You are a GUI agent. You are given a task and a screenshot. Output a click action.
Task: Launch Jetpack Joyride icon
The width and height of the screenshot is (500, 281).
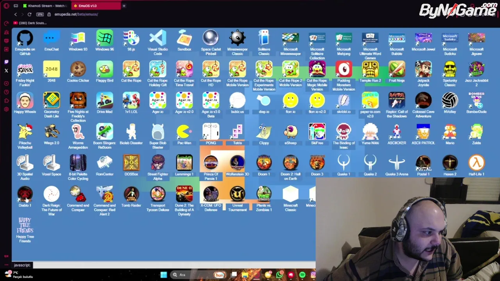click(423, 73)
